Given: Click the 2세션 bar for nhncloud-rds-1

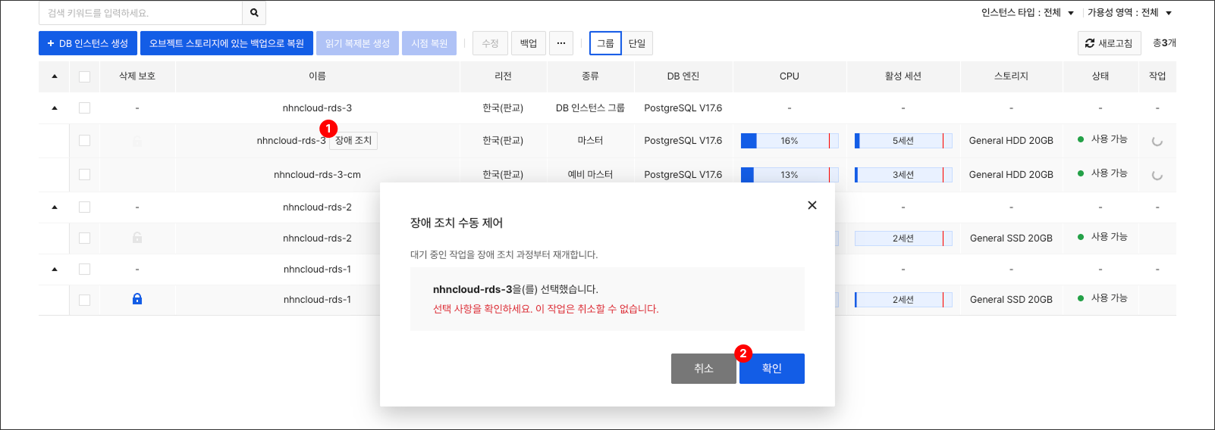Looking at the screenshot, I should (x=903, y=300).
